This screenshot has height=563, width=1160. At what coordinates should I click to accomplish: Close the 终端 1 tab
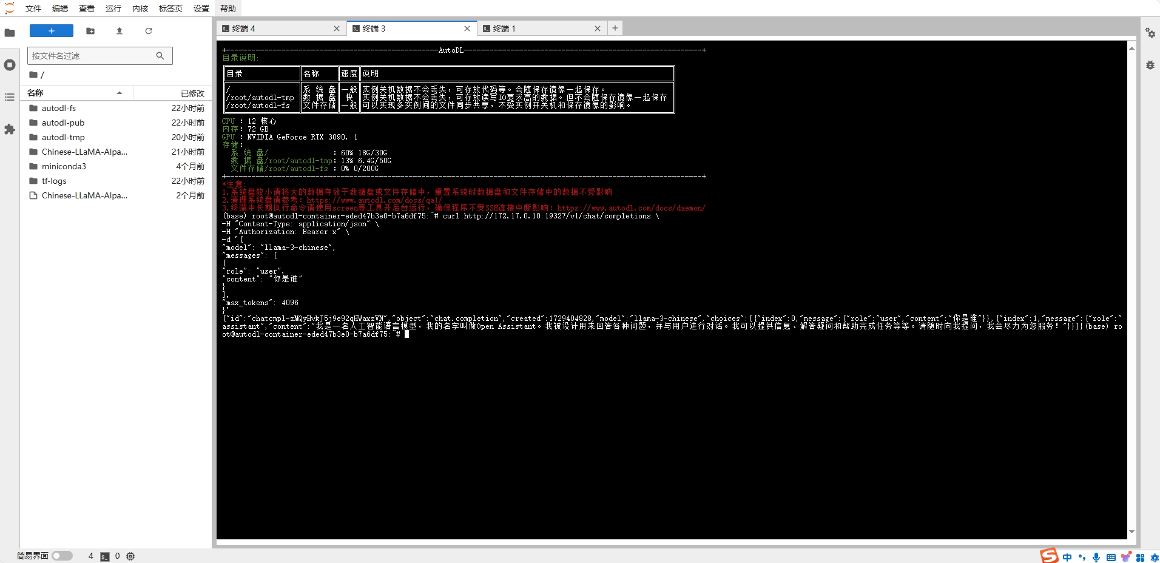click(598, 29)
